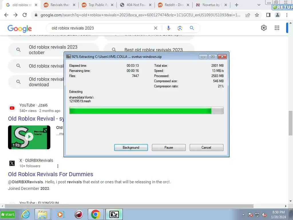Open the Google apps grid
Image resolution: width=293 pixels, height=220 pixels.
[277, 28]
